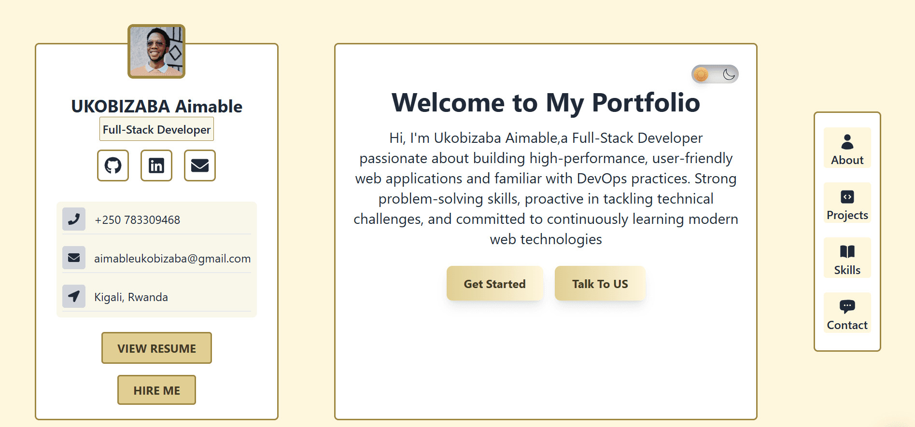Toggle the light/dark theme switch

pos(715,73)
